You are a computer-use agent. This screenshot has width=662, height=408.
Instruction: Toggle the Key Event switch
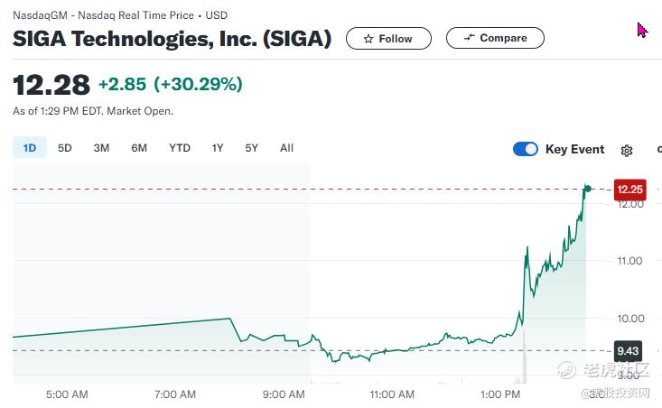(x=526, y=149)
